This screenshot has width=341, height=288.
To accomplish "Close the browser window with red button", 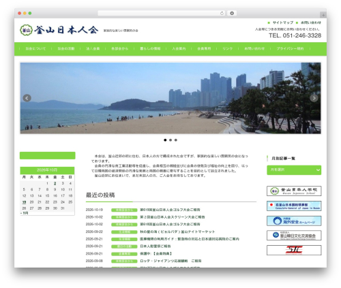I will tap(20, 13).
